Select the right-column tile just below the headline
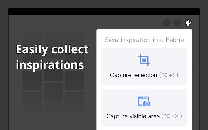The image size is (208, 130). coord(74,80)
